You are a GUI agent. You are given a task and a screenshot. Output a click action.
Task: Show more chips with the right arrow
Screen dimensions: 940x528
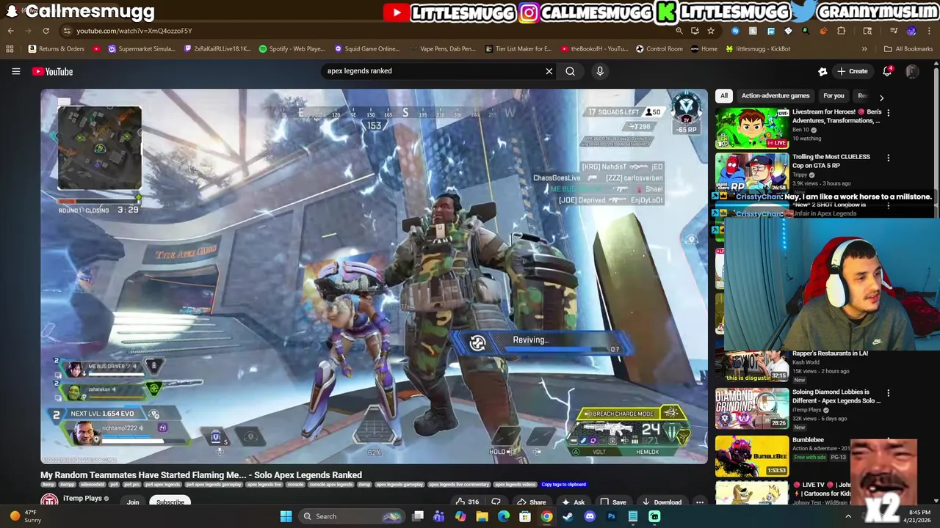(x=881, y=97)
